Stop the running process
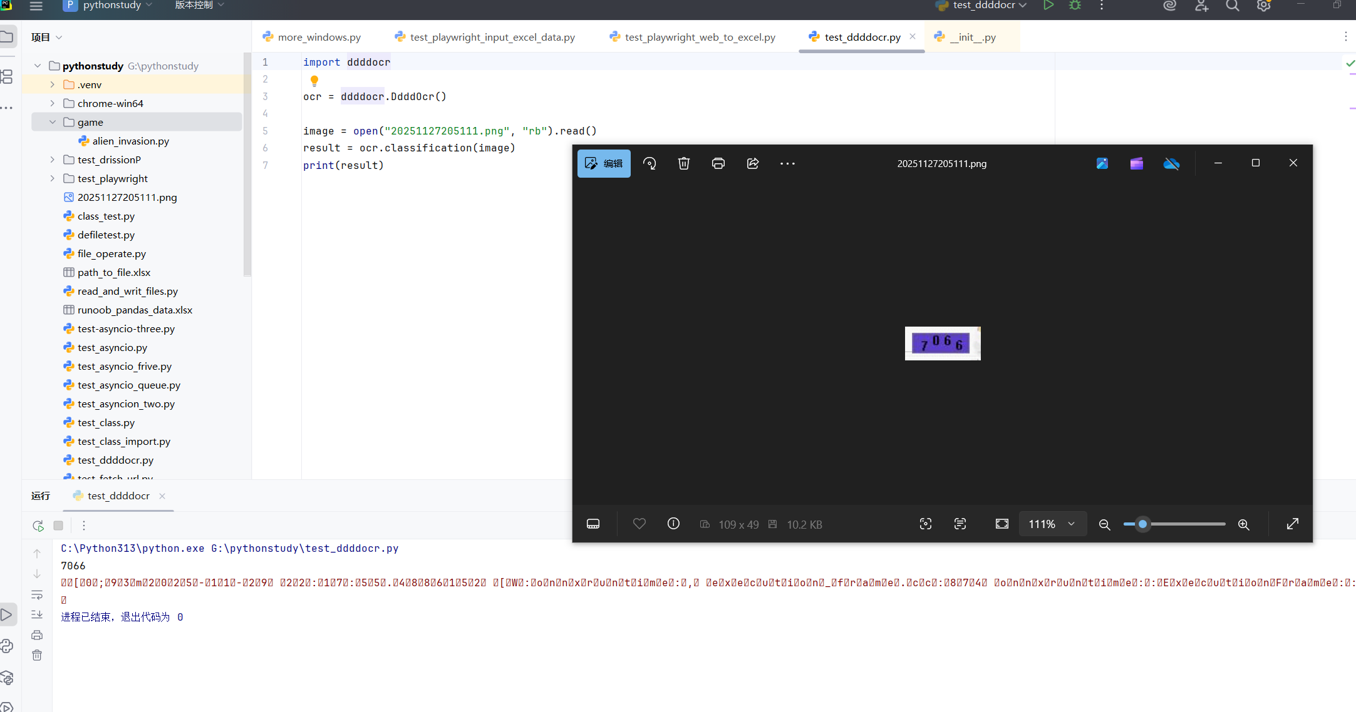 pyautogui.click(x=58, y=526)
